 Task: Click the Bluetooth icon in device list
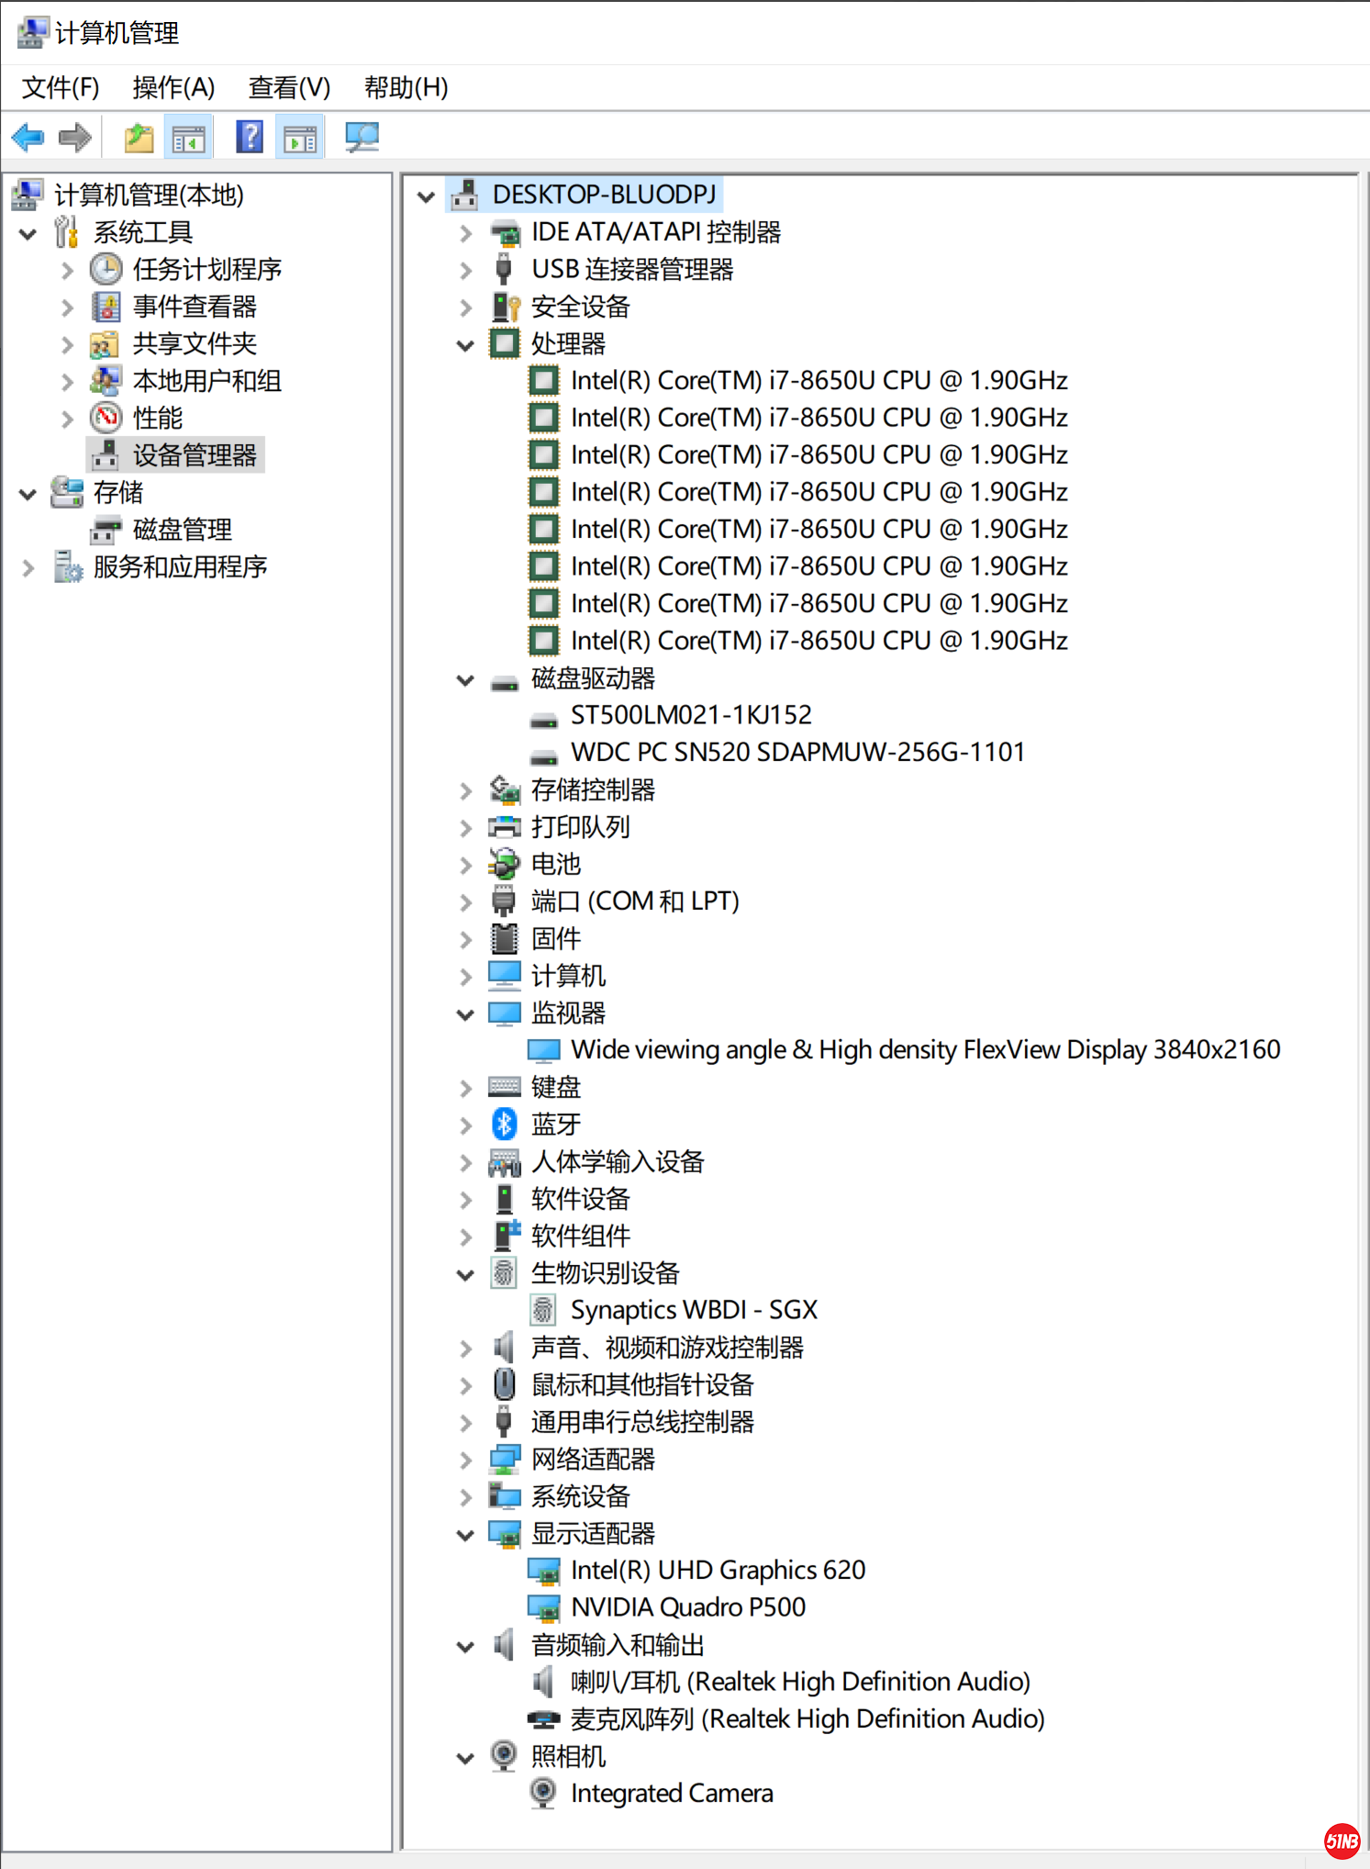tap(504, 1124)
